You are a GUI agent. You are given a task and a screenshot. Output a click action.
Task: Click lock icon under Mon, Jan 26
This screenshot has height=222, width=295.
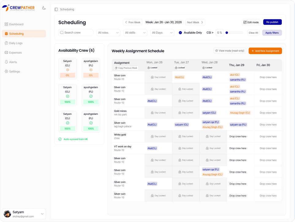(149, 68)
